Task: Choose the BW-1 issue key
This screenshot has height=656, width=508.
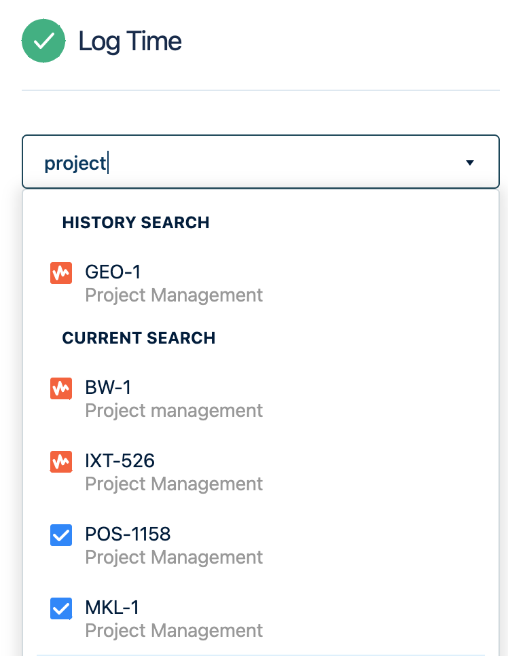Action: pos(108,388)
